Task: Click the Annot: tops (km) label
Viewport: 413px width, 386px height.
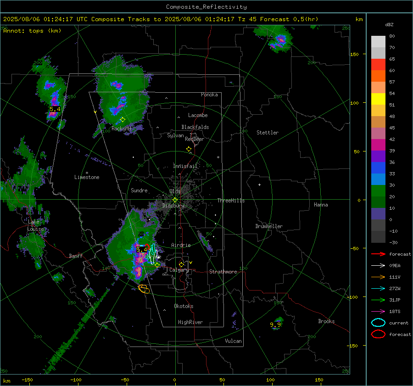Action: click(32, 31)
